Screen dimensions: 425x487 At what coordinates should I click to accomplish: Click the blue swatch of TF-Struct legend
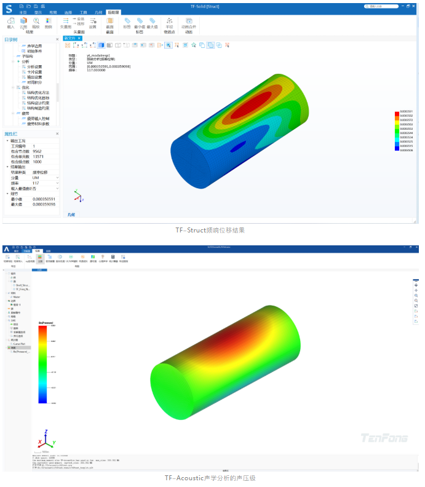pyautogui.click(x=397, y=148)
